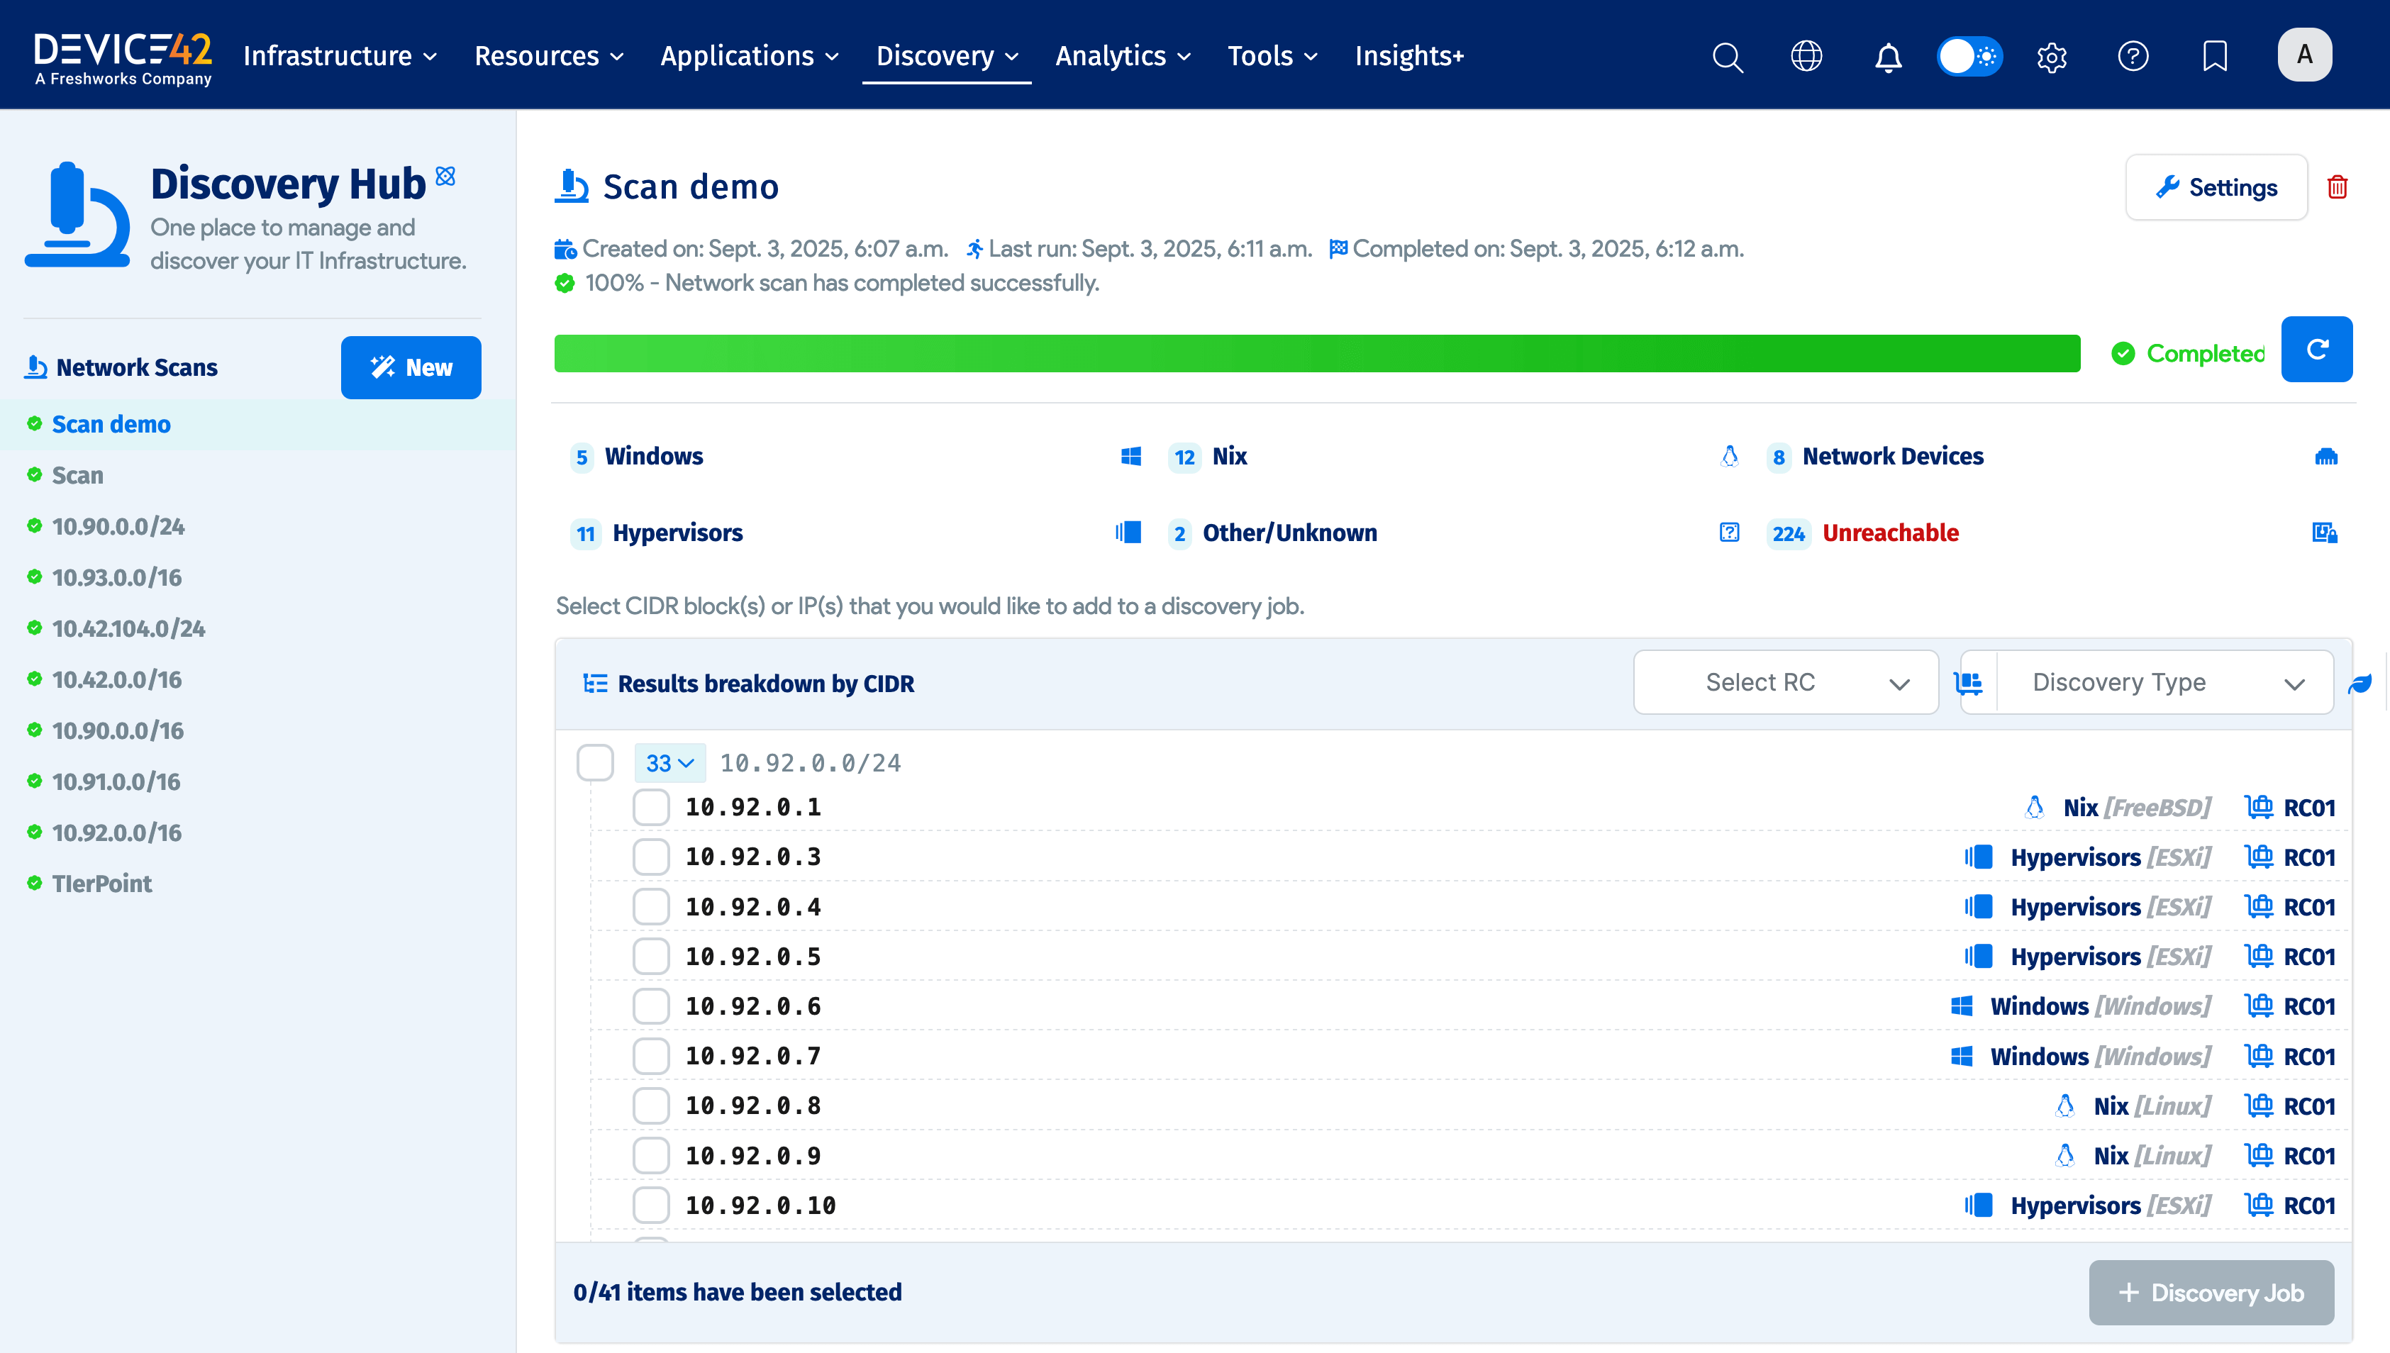2390x1353 pixels.
Task: Collapse the 33 hosts expander
Action: coord(669,763)
